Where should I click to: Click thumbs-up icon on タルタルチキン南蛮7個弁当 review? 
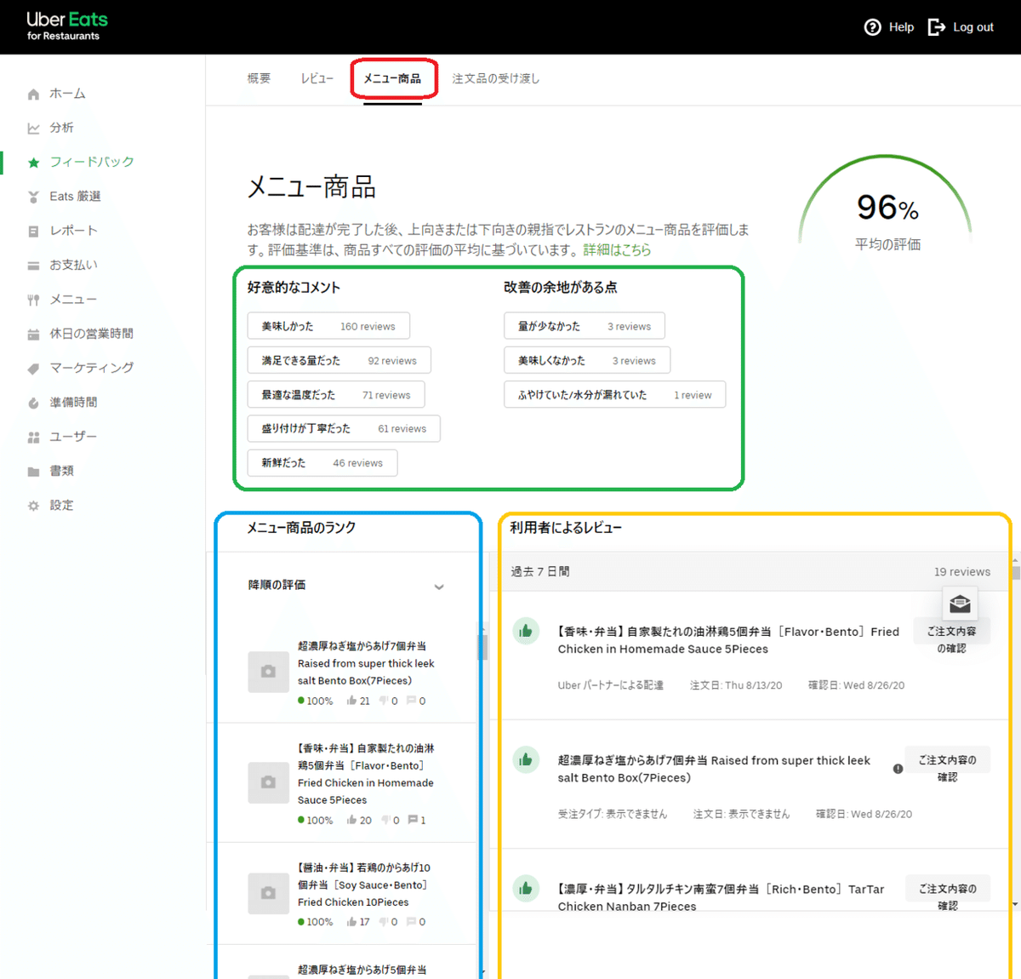click(526, 888)
